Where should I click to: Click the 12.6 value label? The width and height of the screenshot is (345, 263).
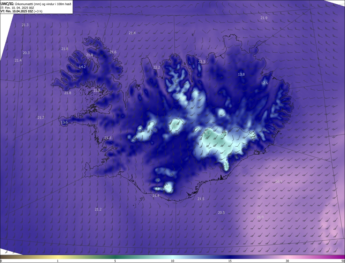[264, 83]
